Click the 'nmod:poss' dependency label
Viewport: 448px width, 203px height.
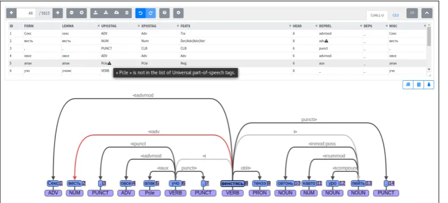click(322, 144)
